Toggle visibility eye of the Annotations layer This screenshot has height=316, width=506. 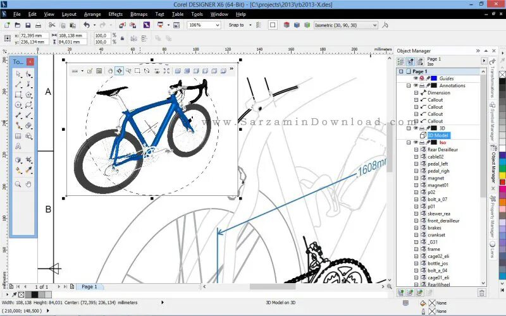coord(416,85)
